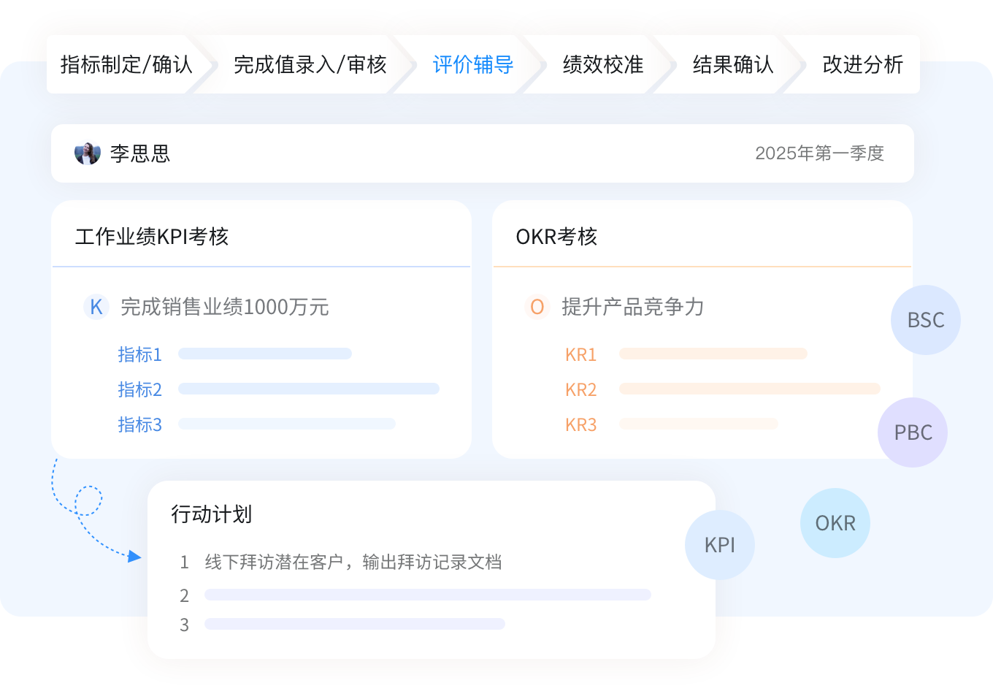Select the 结果确认 step

[x=733, y=64]
